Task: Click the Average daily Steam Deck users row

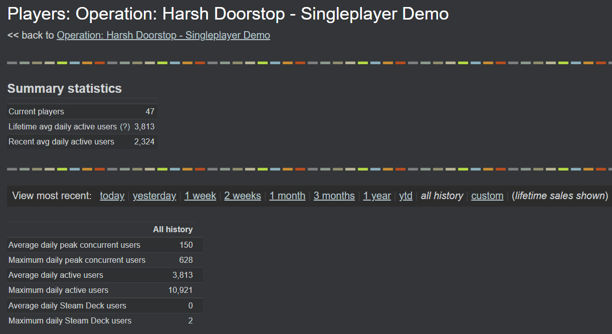Action: [x=67, y=305]
